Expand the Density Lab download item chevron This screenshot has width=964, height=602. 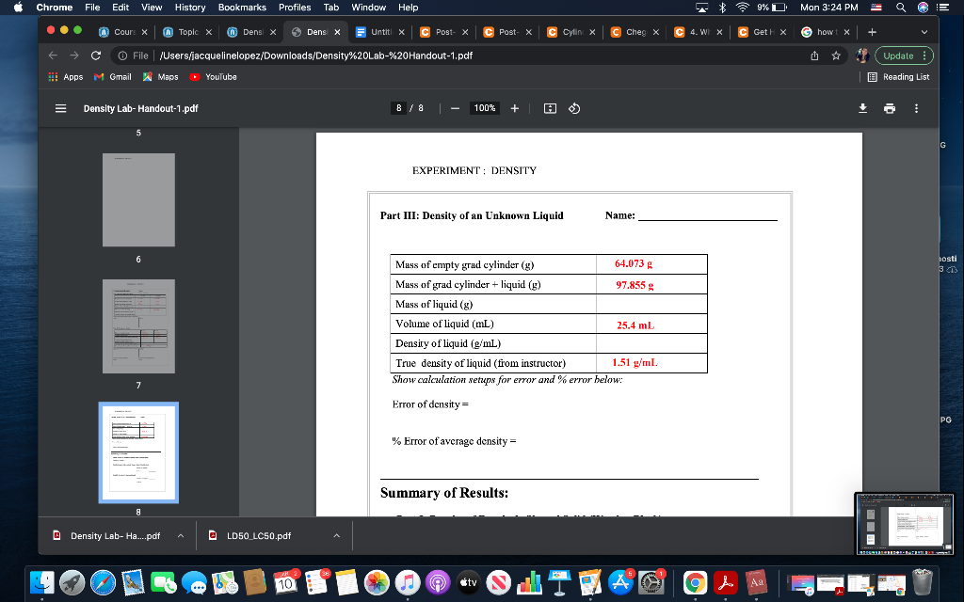coord(179,535)
